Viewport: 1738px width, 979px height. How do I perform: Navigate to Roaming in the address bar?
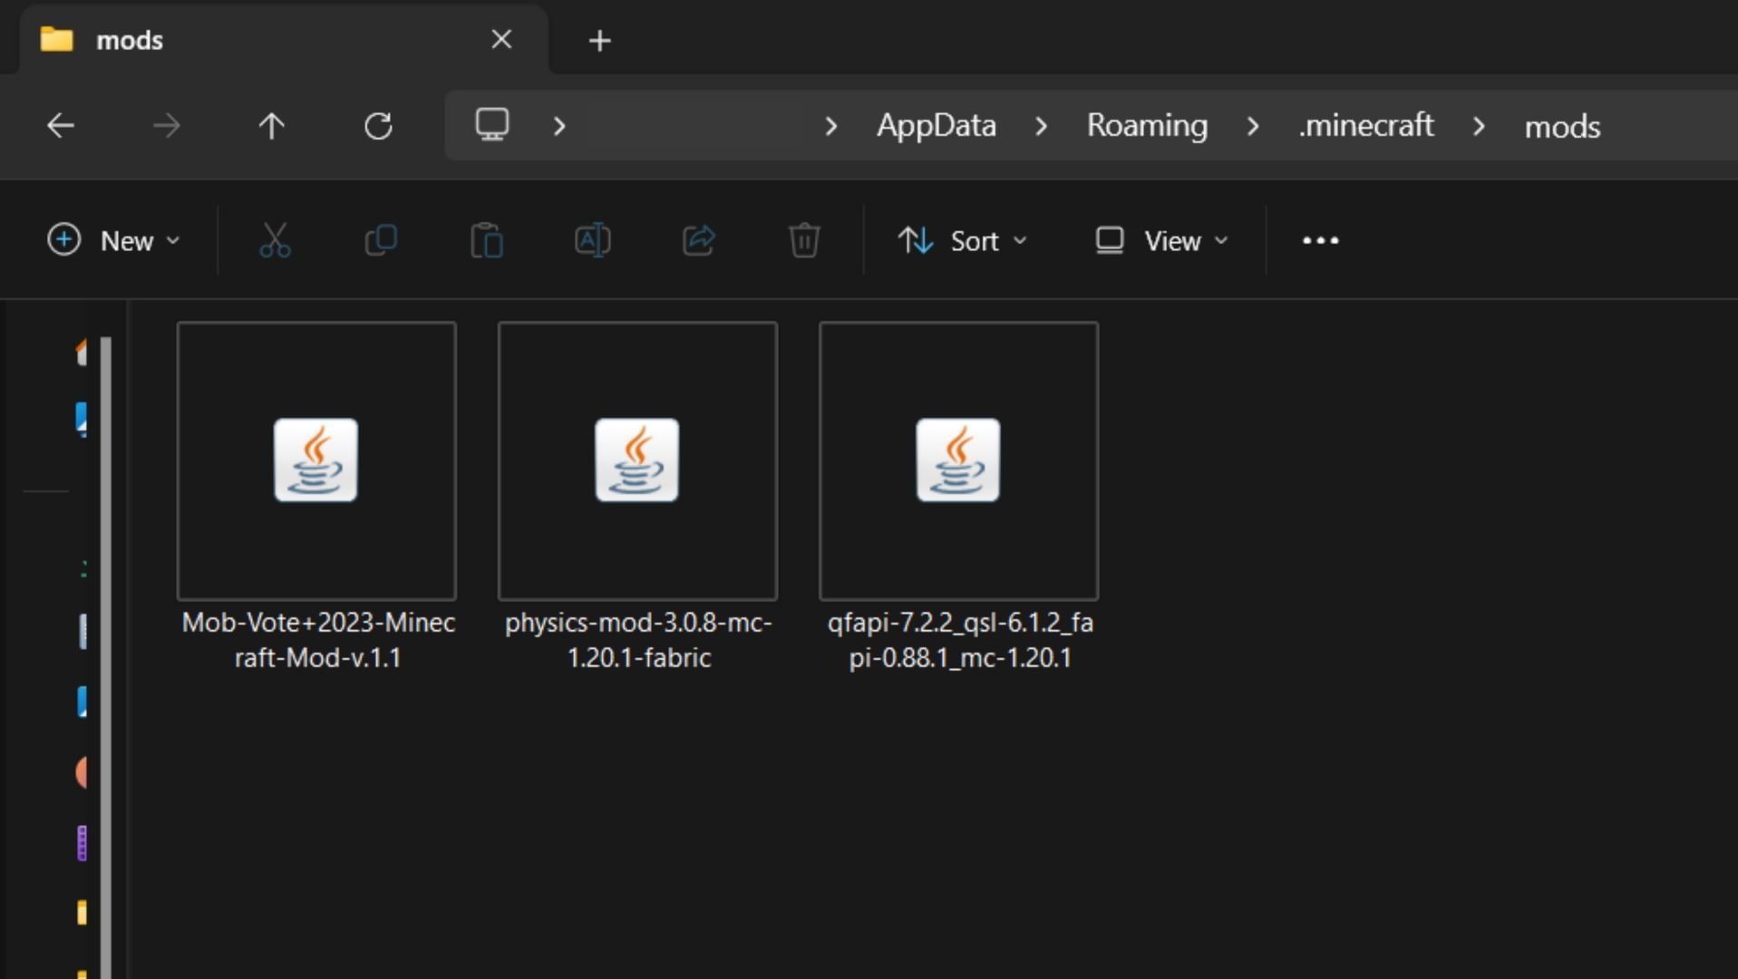(x=1147, y=126)
